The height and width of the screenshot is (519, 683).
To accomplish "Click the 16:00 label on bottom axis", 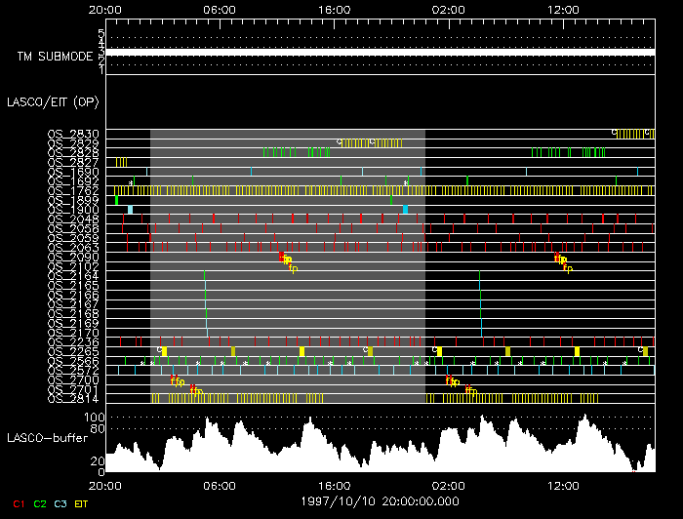I will [x=335, y=483].
